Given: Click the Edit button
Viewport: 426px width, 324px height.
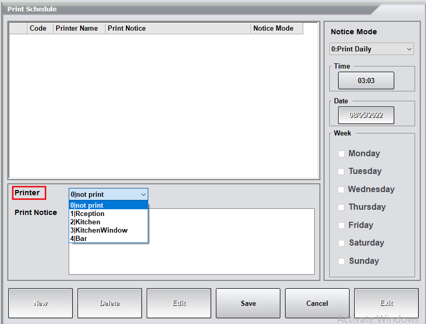Looking at the screenshot, I should [x=179, y=303].
